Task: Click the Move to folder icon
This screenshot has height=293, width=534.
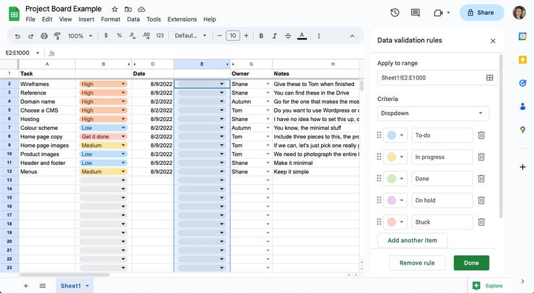Action: pyautogui.click(x=128, y=9)
